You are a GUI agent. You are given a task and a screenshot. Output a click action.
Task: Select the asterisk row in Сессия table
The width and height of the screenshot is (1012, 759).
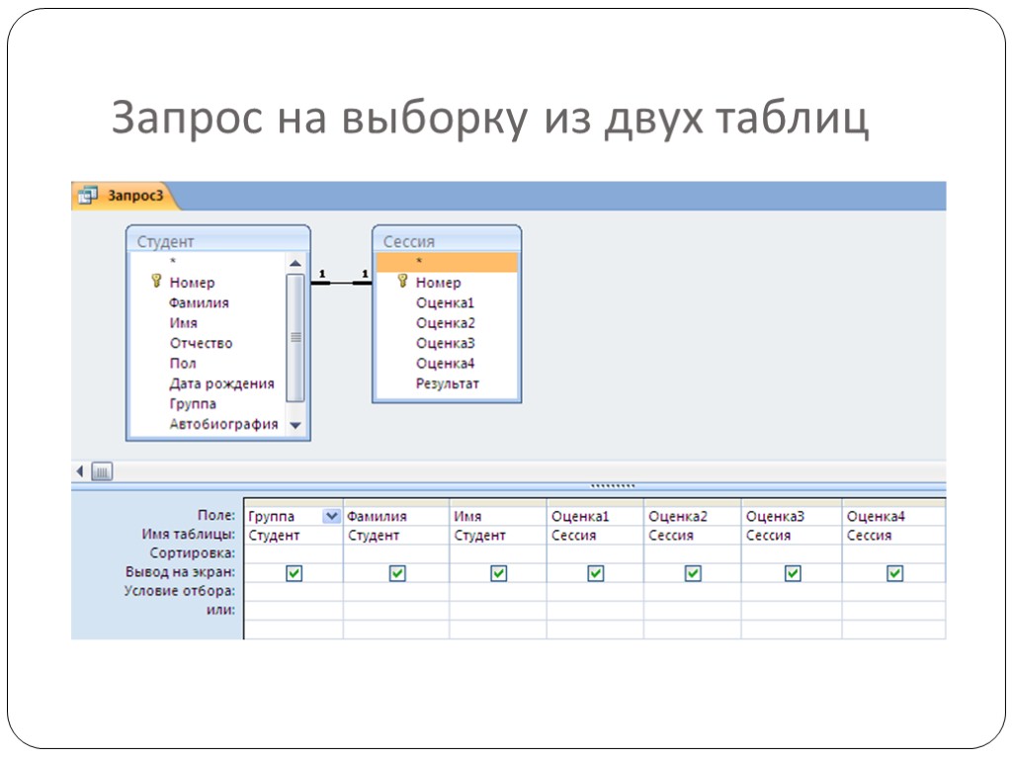tap(447, 262)
